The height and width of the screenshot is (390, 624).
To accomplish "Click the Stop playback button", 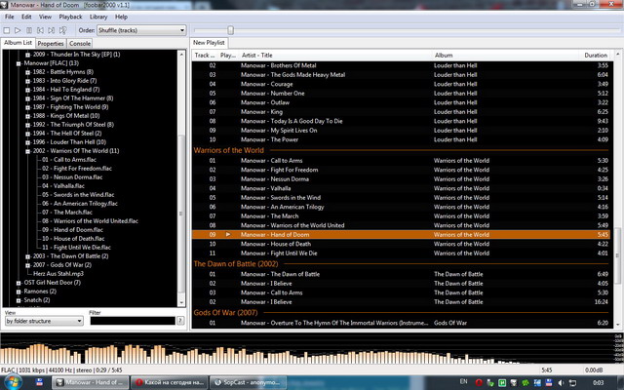I will (7, 30).
